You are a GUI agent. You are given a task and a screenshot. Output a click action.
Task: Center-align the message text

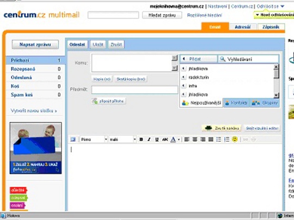point(195,140)
